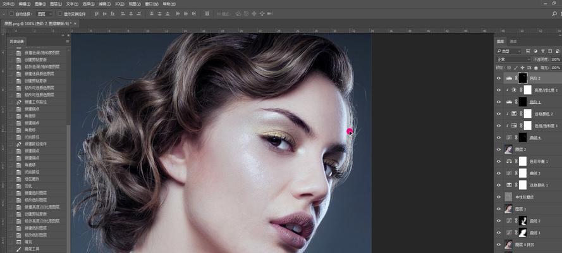Viewport: 562px width, 253px height.
Task: Hide the 图层 2 layer
Action: pyautogui.click(x=499, y=149)
